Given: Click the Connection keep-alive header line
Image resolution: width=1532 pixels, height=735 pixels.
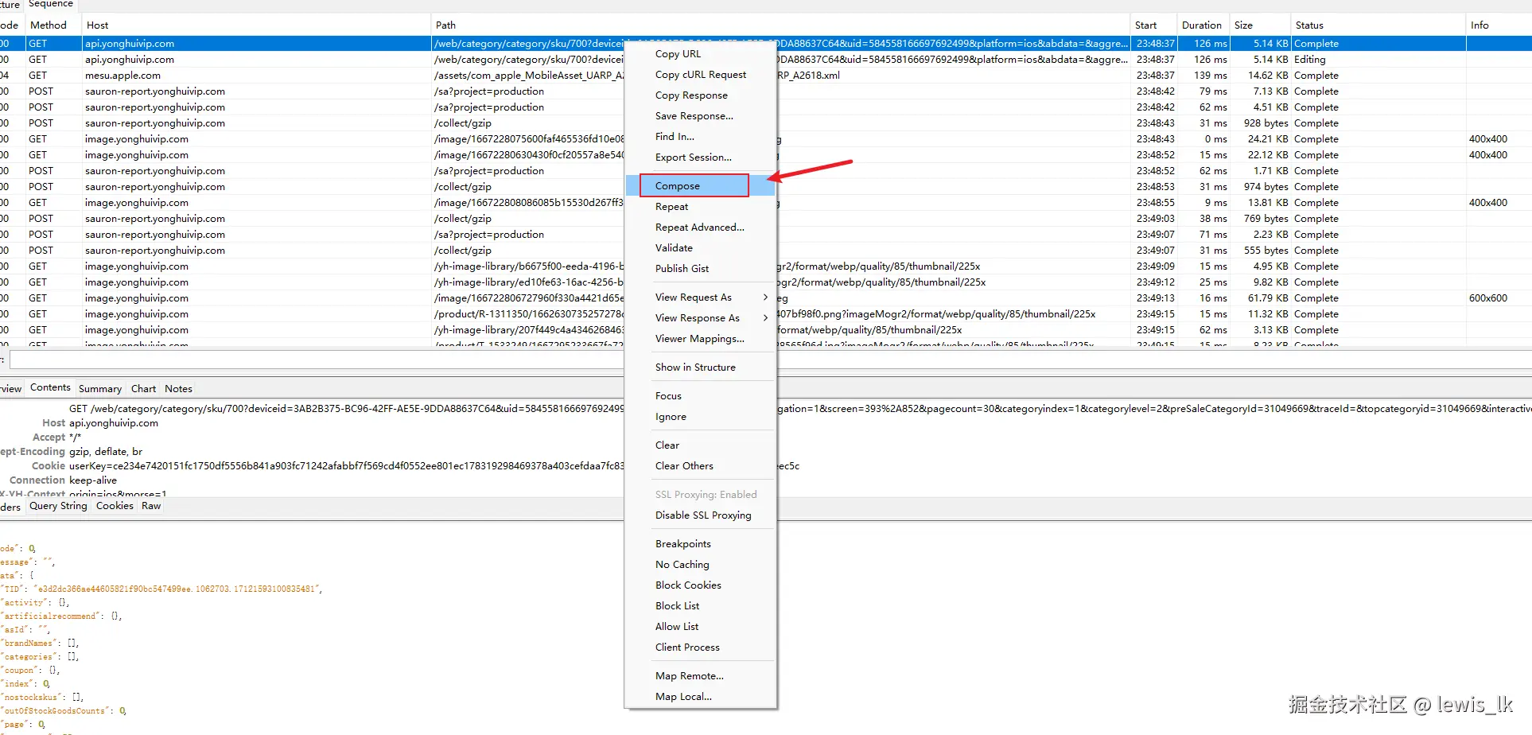Looking at the screenshot, I should [63, 480].
